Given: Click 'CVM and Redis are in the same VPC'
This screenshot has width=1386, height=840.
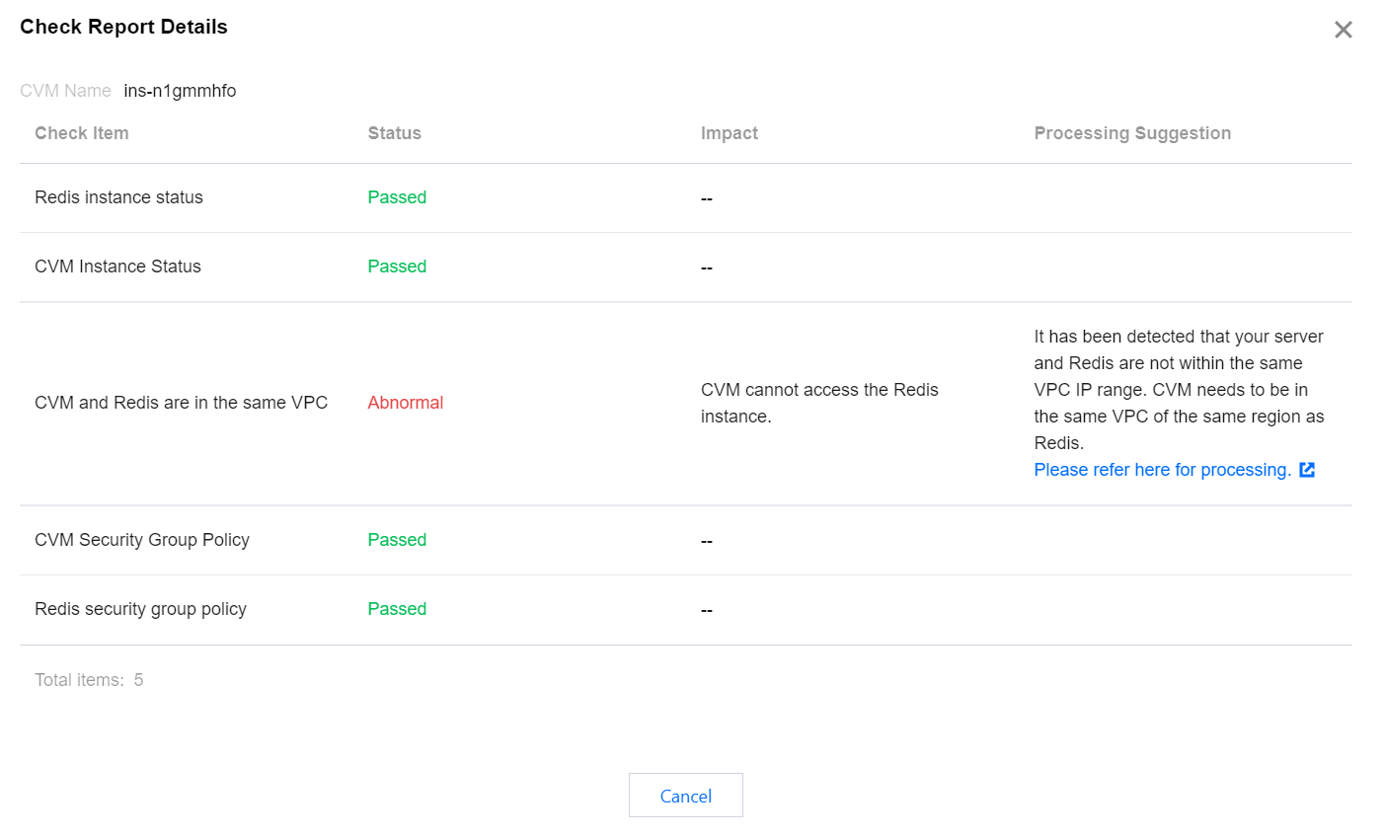Looking at the screenshot, I should coord(181,403).
